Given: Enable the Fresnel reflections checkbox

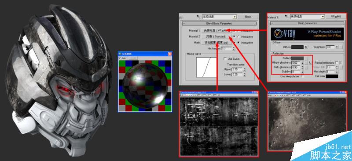Looking at the screenshot, I should 337,62.
